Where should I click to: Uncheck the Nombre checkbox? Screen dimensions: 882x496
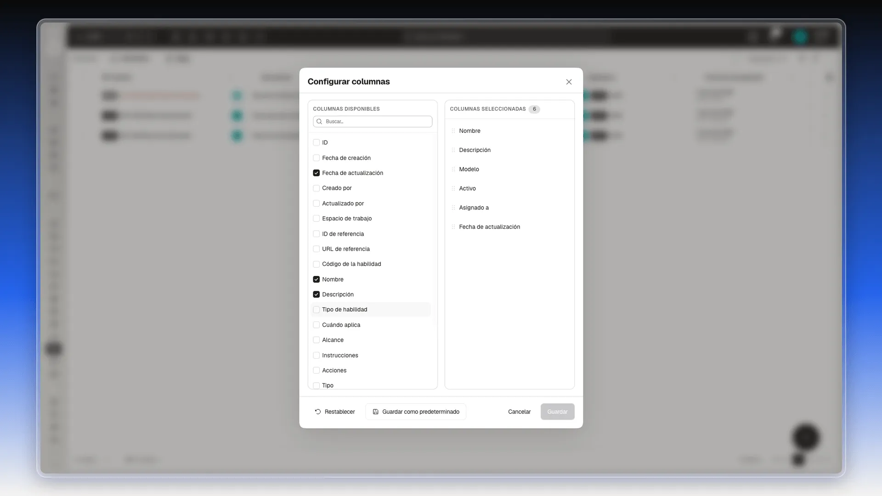316,279
